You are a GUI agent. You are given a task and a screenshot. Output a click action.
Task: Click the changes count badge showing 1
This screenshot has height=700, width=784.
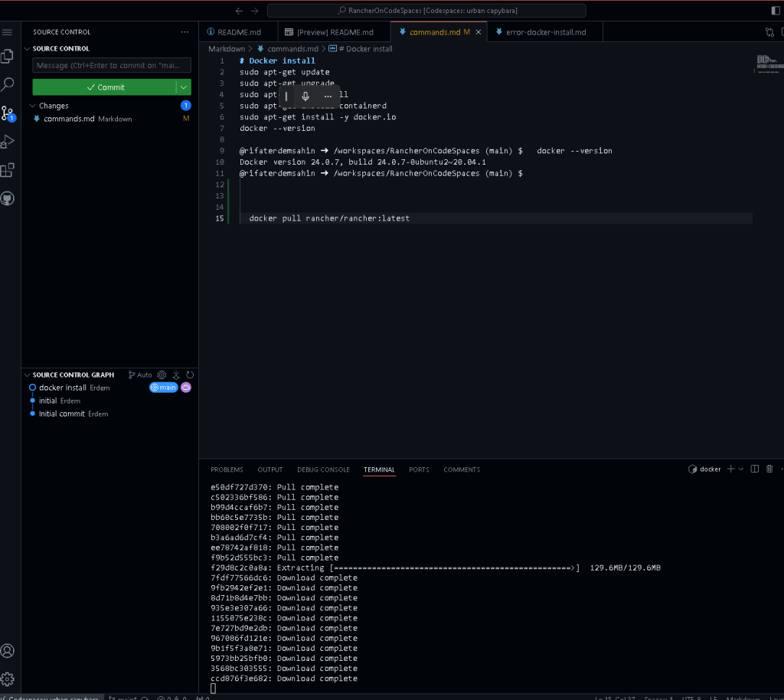coord(185,106)
